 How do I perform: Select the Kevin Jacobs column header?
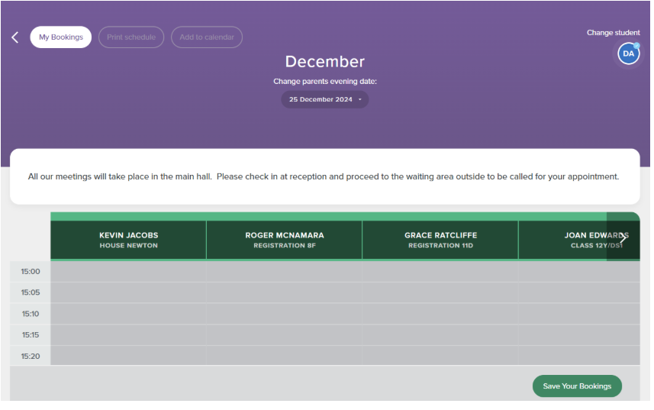(x=128, y=240)
